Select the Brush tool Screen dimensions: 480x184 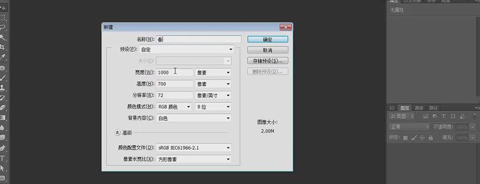point(2,78)
